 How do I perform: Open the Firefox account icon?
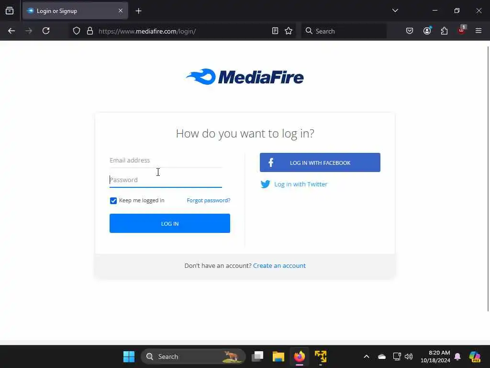click(427, 31)
